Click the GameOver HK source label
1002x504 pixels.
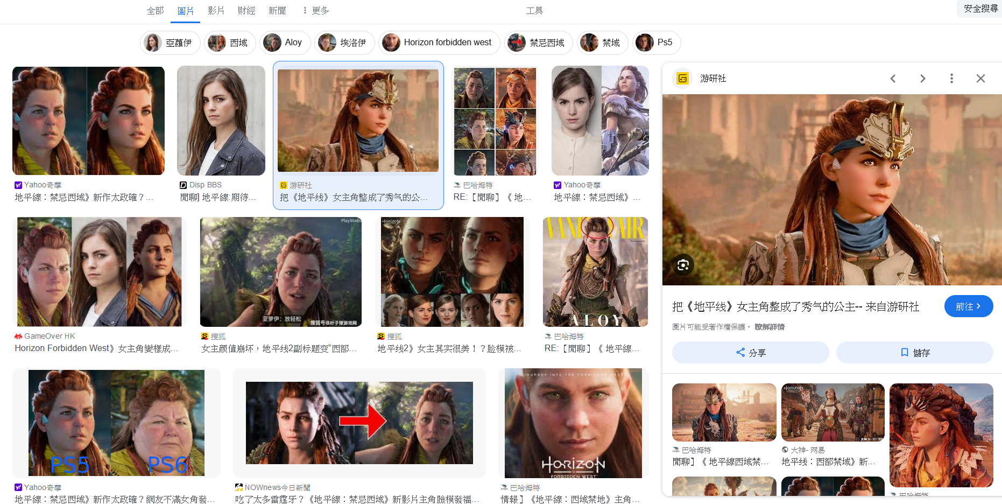(50, 336)
